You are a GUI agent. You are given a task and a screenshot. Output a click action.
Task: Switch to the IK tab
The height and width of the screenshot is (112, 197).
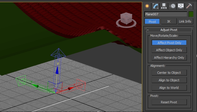169,21
